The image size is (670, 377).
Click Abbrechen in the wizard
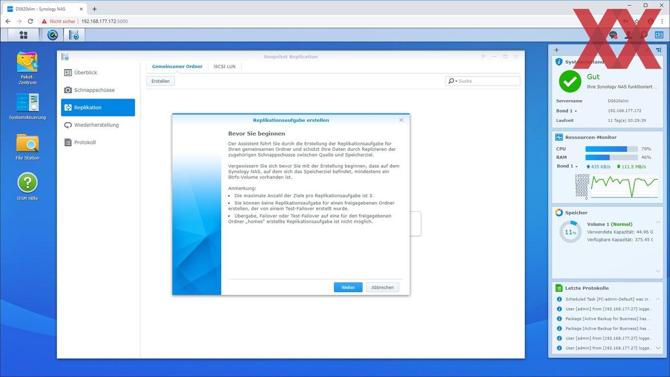click(383, 287)
